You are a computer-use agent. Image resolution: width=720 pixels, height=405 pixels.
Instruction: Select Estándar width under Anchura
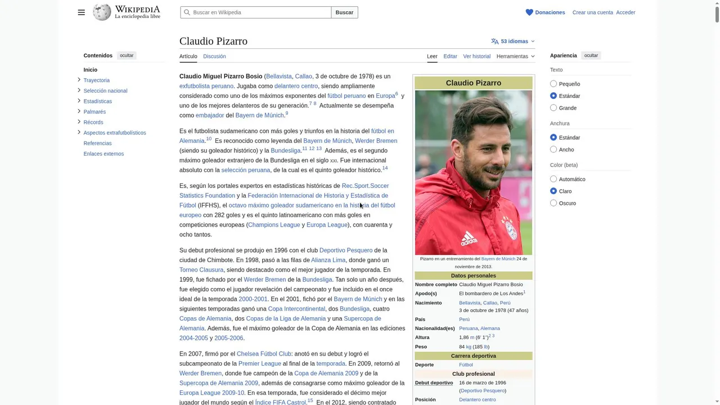(553, 137)
